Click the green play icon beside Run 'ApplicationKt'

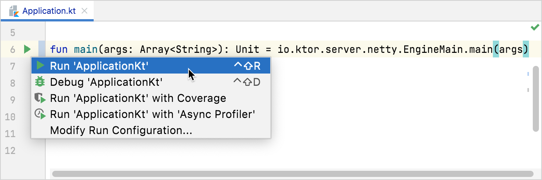[40, 65]
